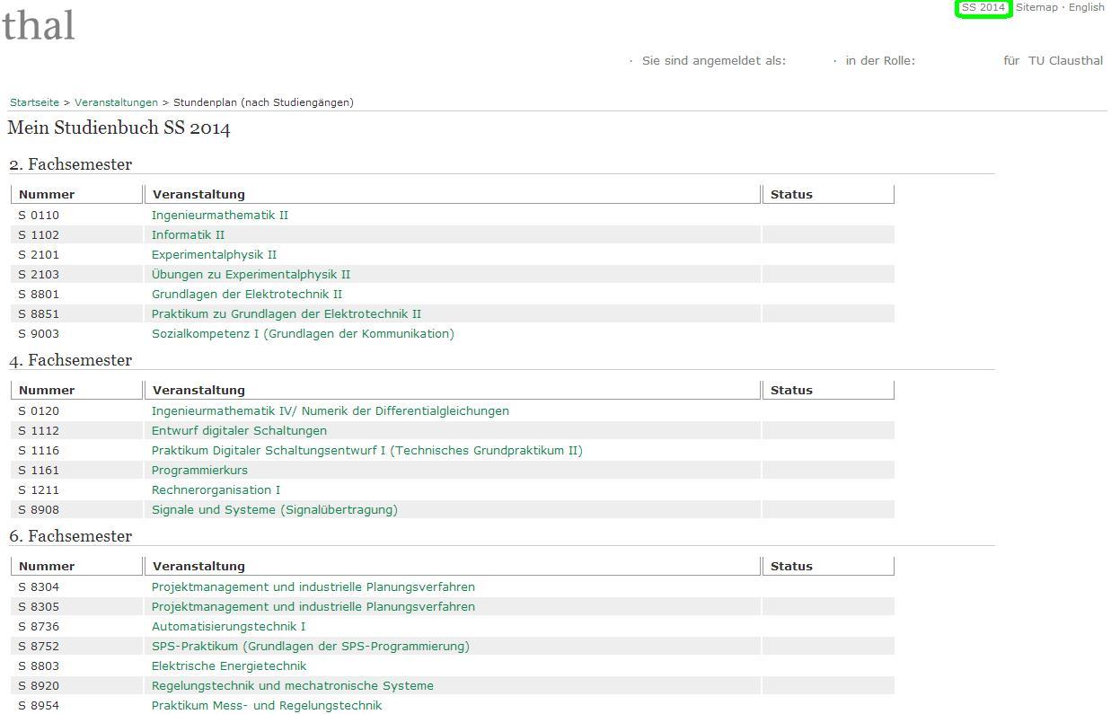The image size is (1111, 714).
Task: Open Entwurf digitaler Schaltungen
Action: point(239,431)
